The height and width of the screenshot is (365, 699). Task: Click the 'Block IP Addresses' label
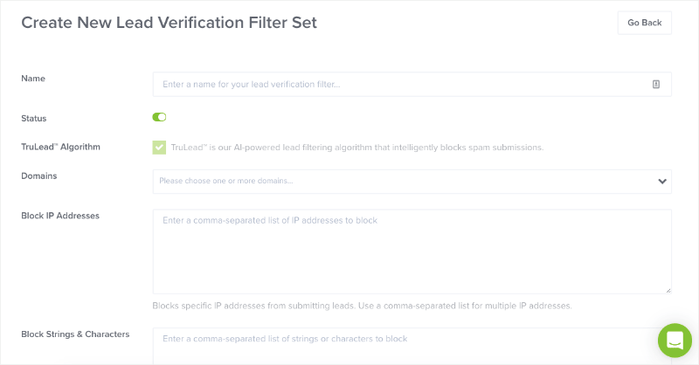pos(59,216)
